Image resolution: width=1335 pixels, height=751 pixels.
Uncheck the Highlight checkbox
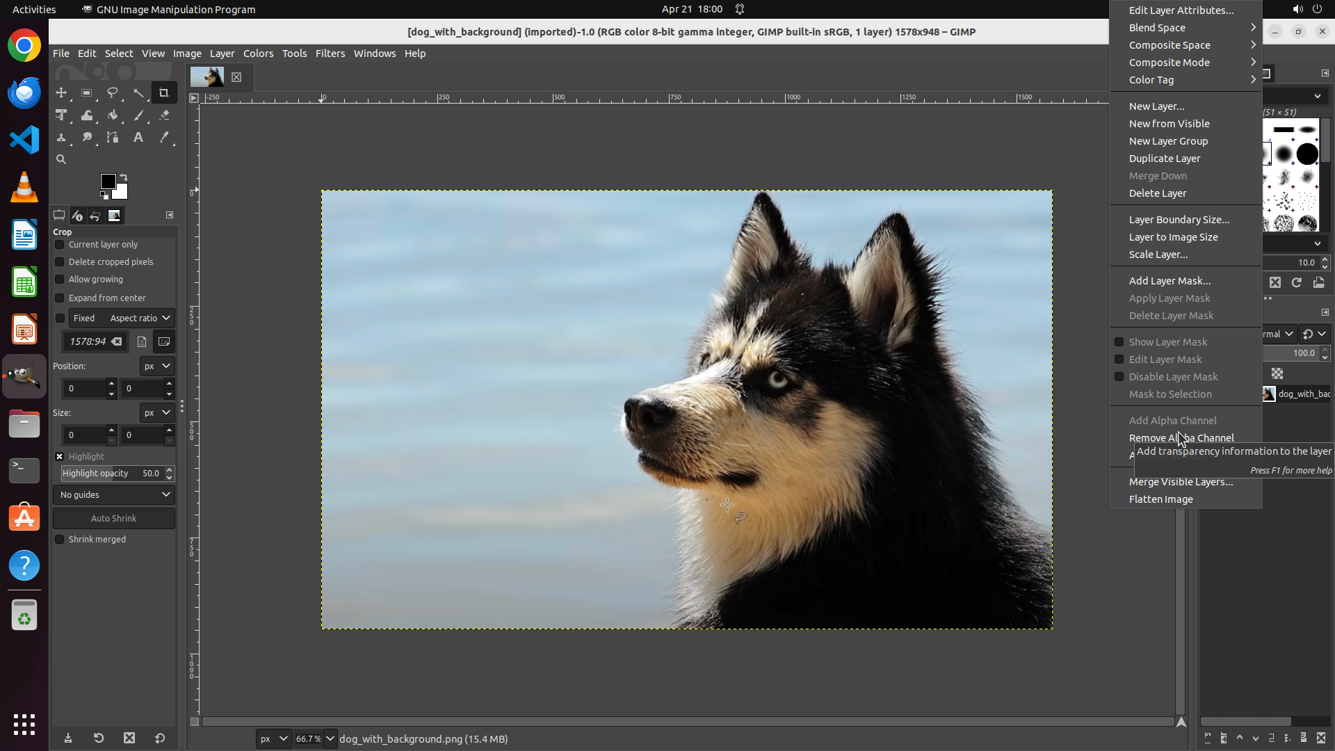60,457
